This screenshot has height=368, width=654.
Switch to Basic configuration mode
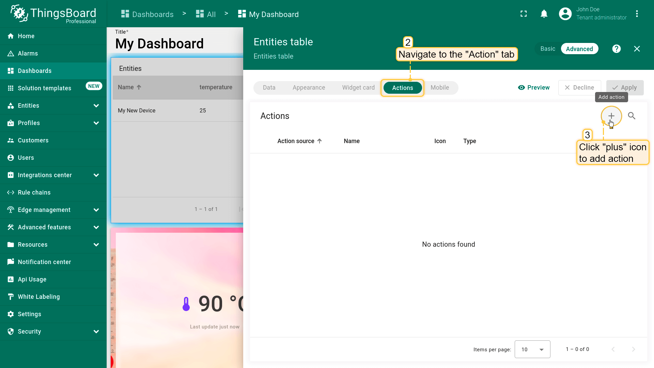click(x=548, y=49)
